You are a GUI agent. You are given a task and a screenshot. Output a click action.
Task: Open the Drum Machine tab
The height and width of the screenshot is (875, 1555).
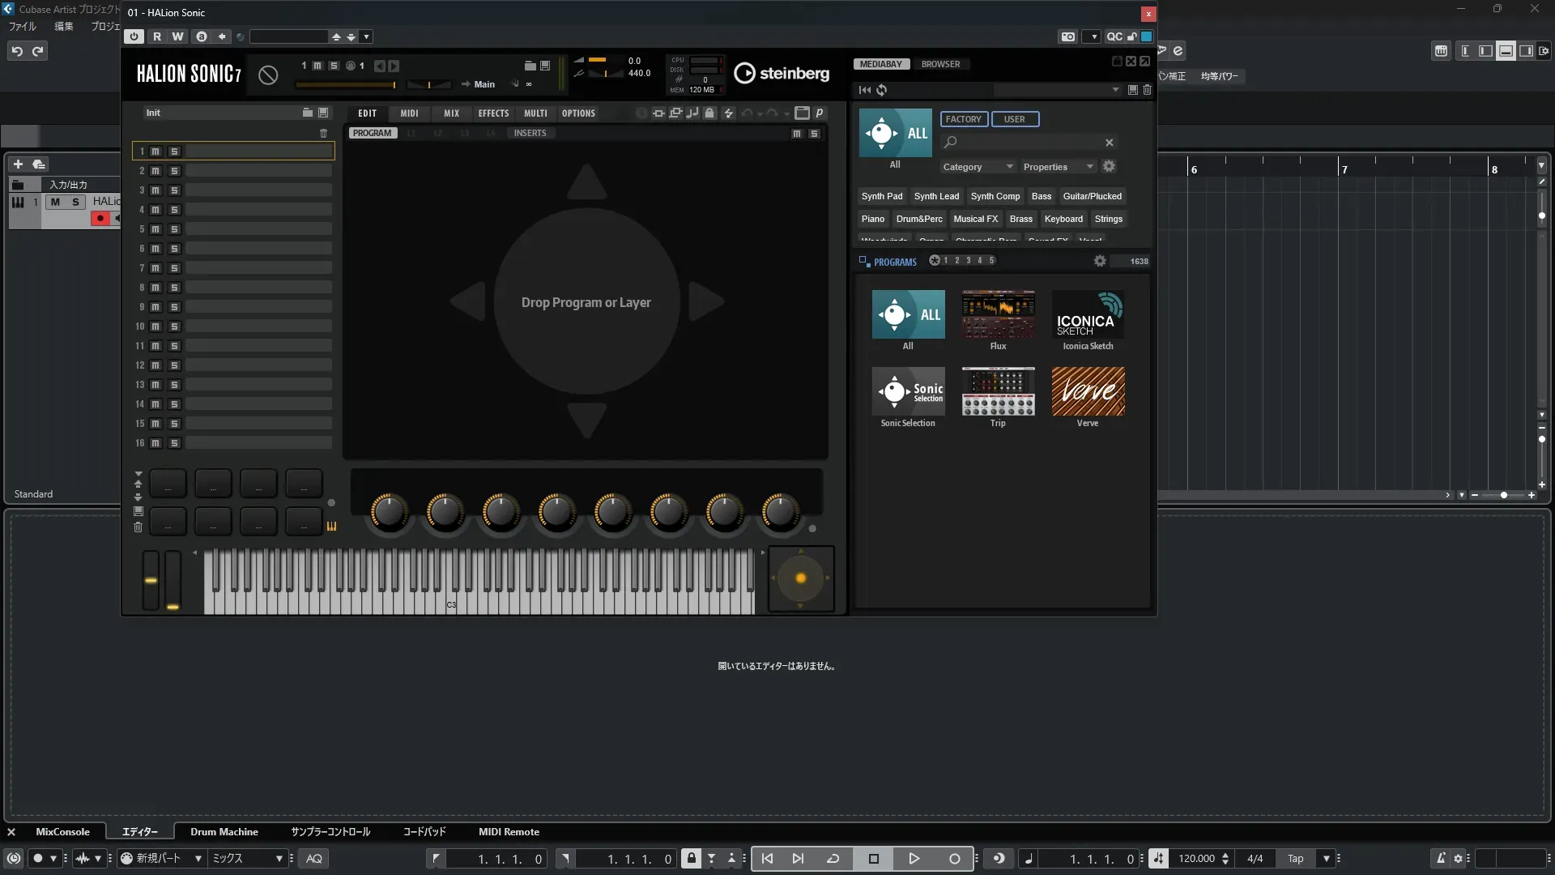tap(224, 832)
